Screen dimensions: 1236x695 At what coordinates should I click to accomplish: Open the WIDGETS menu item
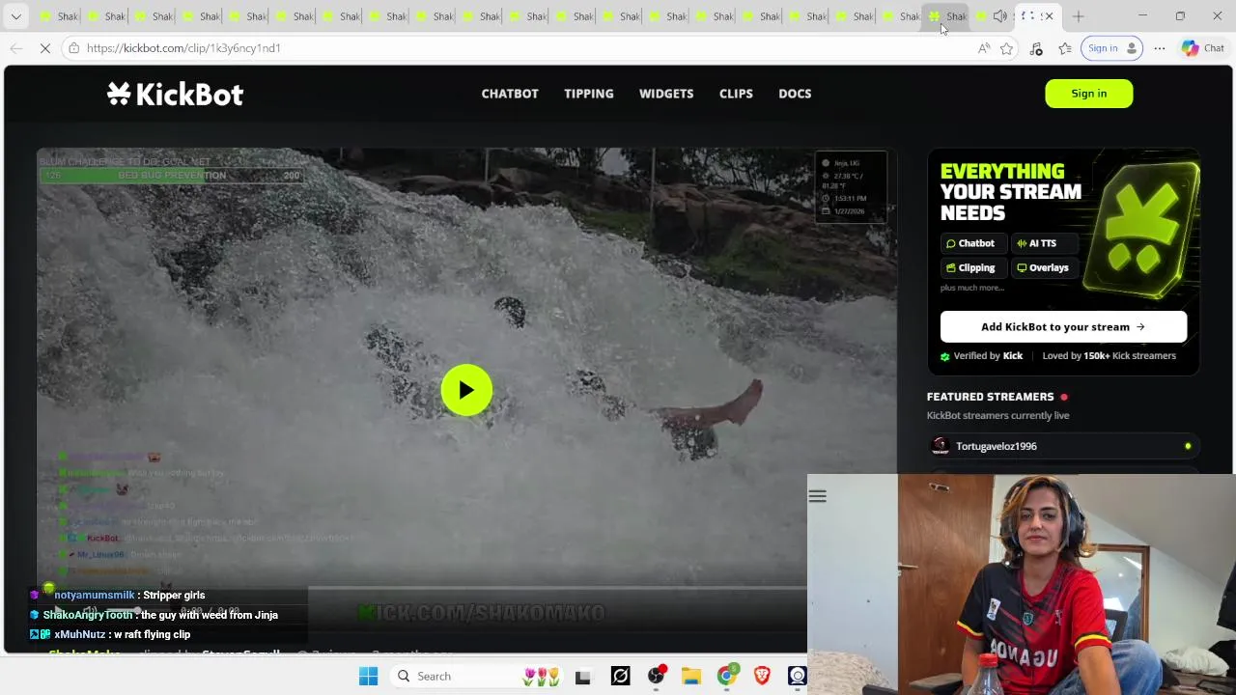(666, 94)
